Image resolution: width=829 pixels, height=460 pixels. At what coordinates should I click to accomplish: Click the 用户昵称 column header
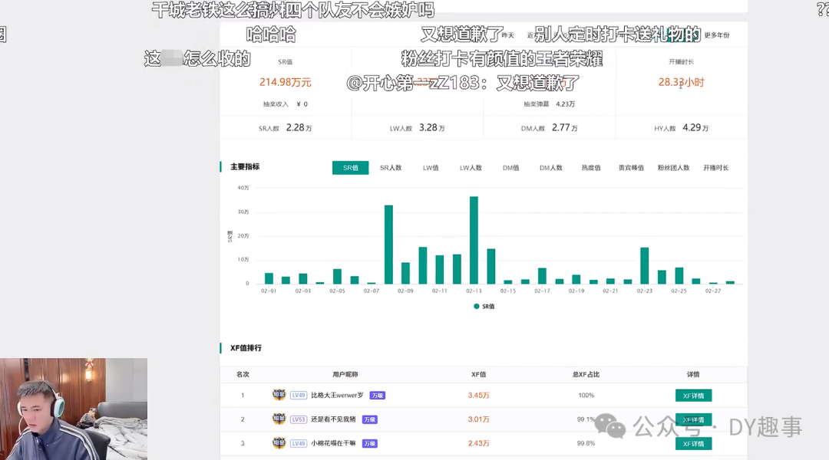[345, 374]
